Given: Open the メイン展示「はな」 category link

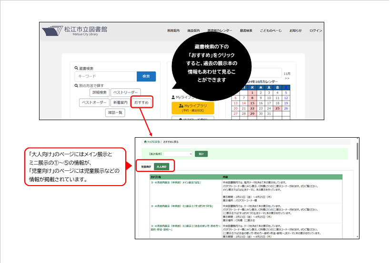Looking at the screenshot, I should tap(176, 182).
